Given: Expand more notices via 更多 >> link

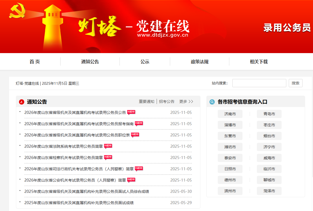Looking at the screenshot, I should point(186,102).
